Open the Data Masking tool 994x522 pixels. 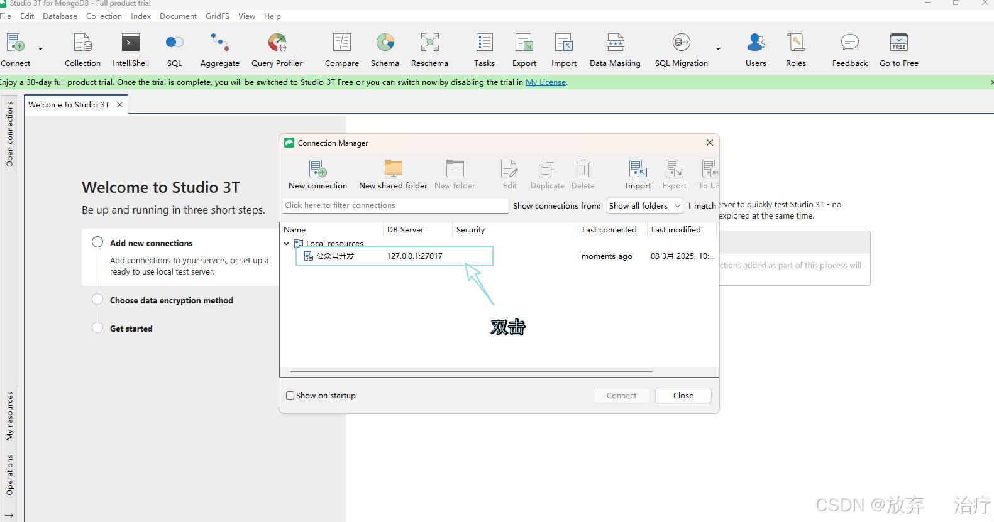615,43
